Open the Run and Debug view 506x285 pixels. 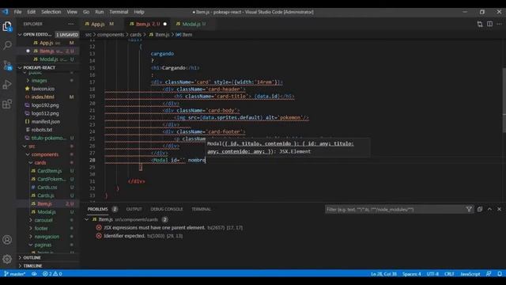(x=7, y=85)
